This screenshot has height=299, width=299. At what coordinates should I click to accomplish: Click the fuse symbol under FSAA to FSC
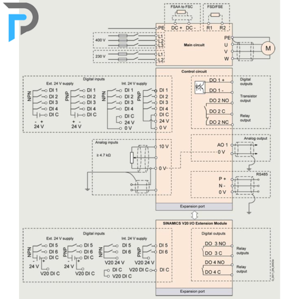(181, 12)
